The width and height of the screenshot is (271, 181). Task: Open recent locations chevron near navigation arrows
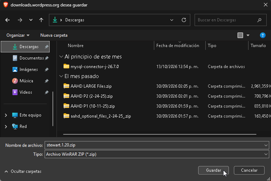click(31, 20)
